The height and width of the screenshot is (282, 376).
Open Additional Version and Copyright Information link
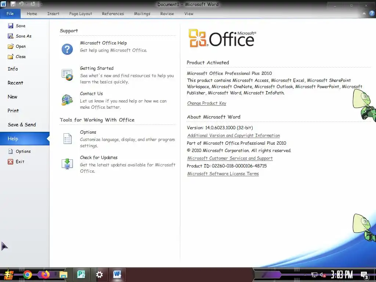(234, 135)
